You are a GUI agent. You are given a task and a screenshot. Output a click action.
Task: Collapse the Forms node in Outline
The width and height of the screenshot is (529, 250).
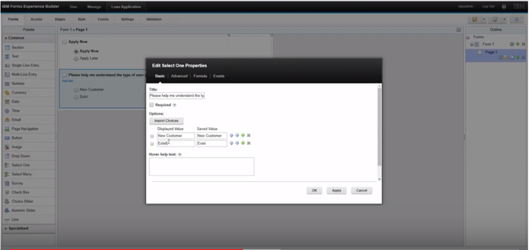pyautogui.click(x=468, y=37)
